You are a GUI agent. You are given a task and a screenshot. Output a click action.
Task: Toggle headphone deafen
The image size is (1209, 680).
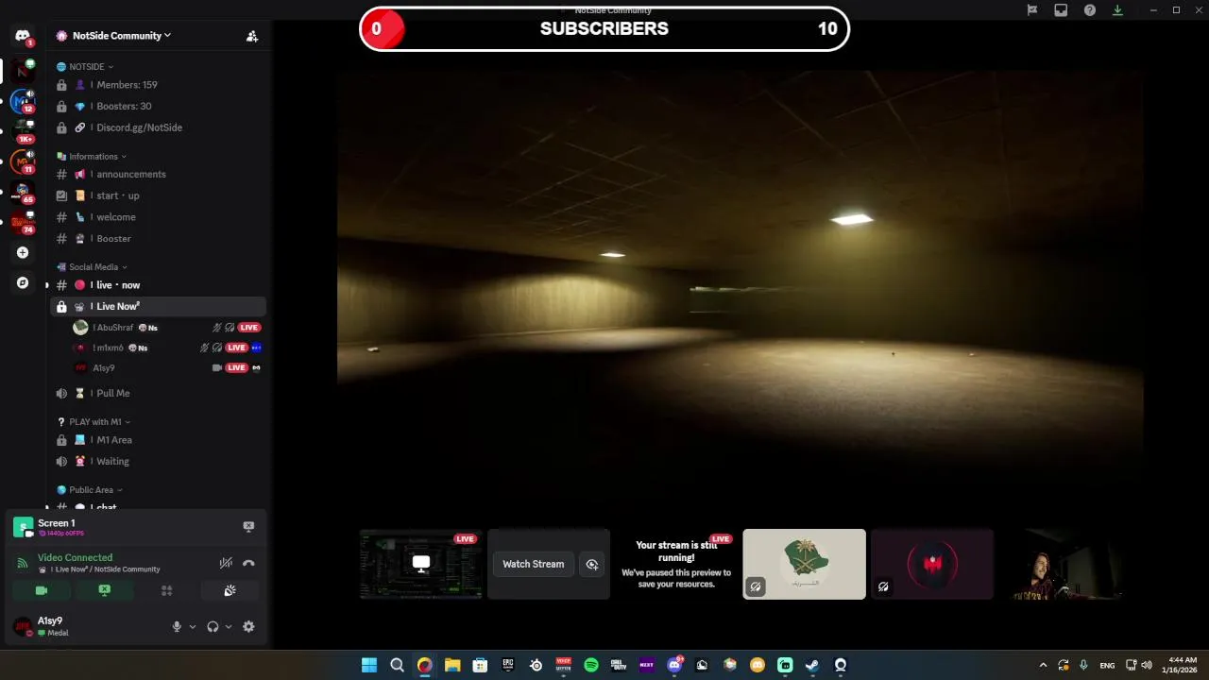pos(213,626)
